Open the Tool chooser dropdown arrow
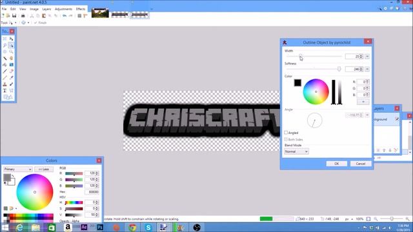The image size is (413, 232). [15, 23]
